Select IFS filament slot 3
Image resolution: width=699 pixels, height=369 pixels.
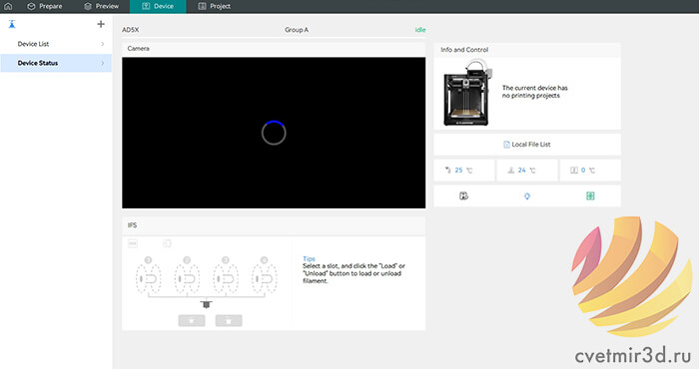[x=226, y=276]
